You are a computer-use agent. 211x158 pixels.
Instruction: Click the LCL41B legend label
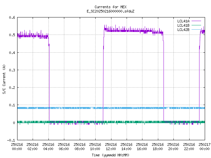pos(183,25)
